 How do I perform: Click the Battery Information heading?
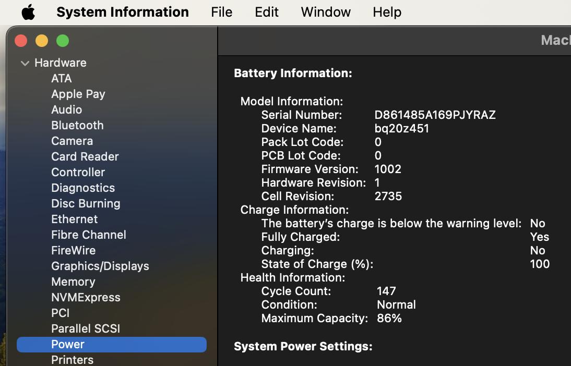(293, 73)
